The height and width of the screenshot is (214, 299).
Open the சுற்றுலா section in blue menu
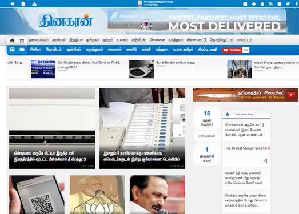coord(162,49)
